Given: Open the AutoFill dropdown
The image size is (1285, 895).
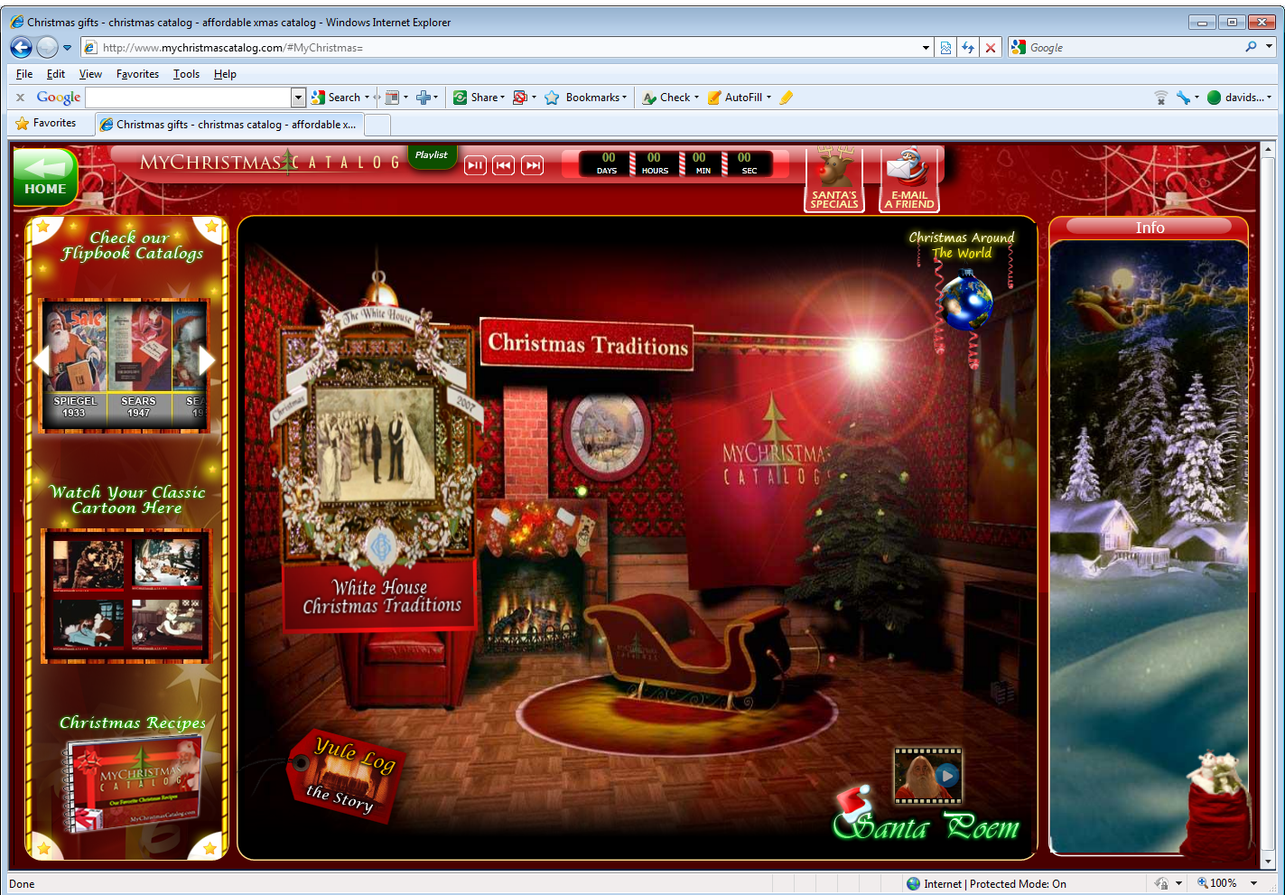Looking at the screenshot, I should coord(739,98).
